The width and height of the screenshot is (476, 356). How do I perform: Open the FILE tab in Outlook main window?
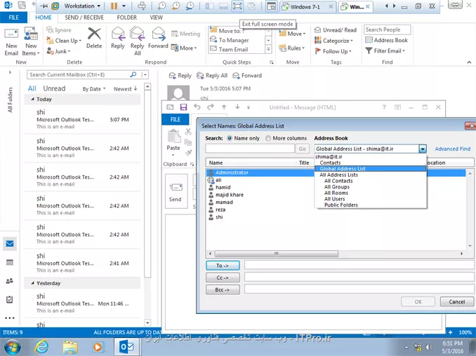click(x=13, y=18)
